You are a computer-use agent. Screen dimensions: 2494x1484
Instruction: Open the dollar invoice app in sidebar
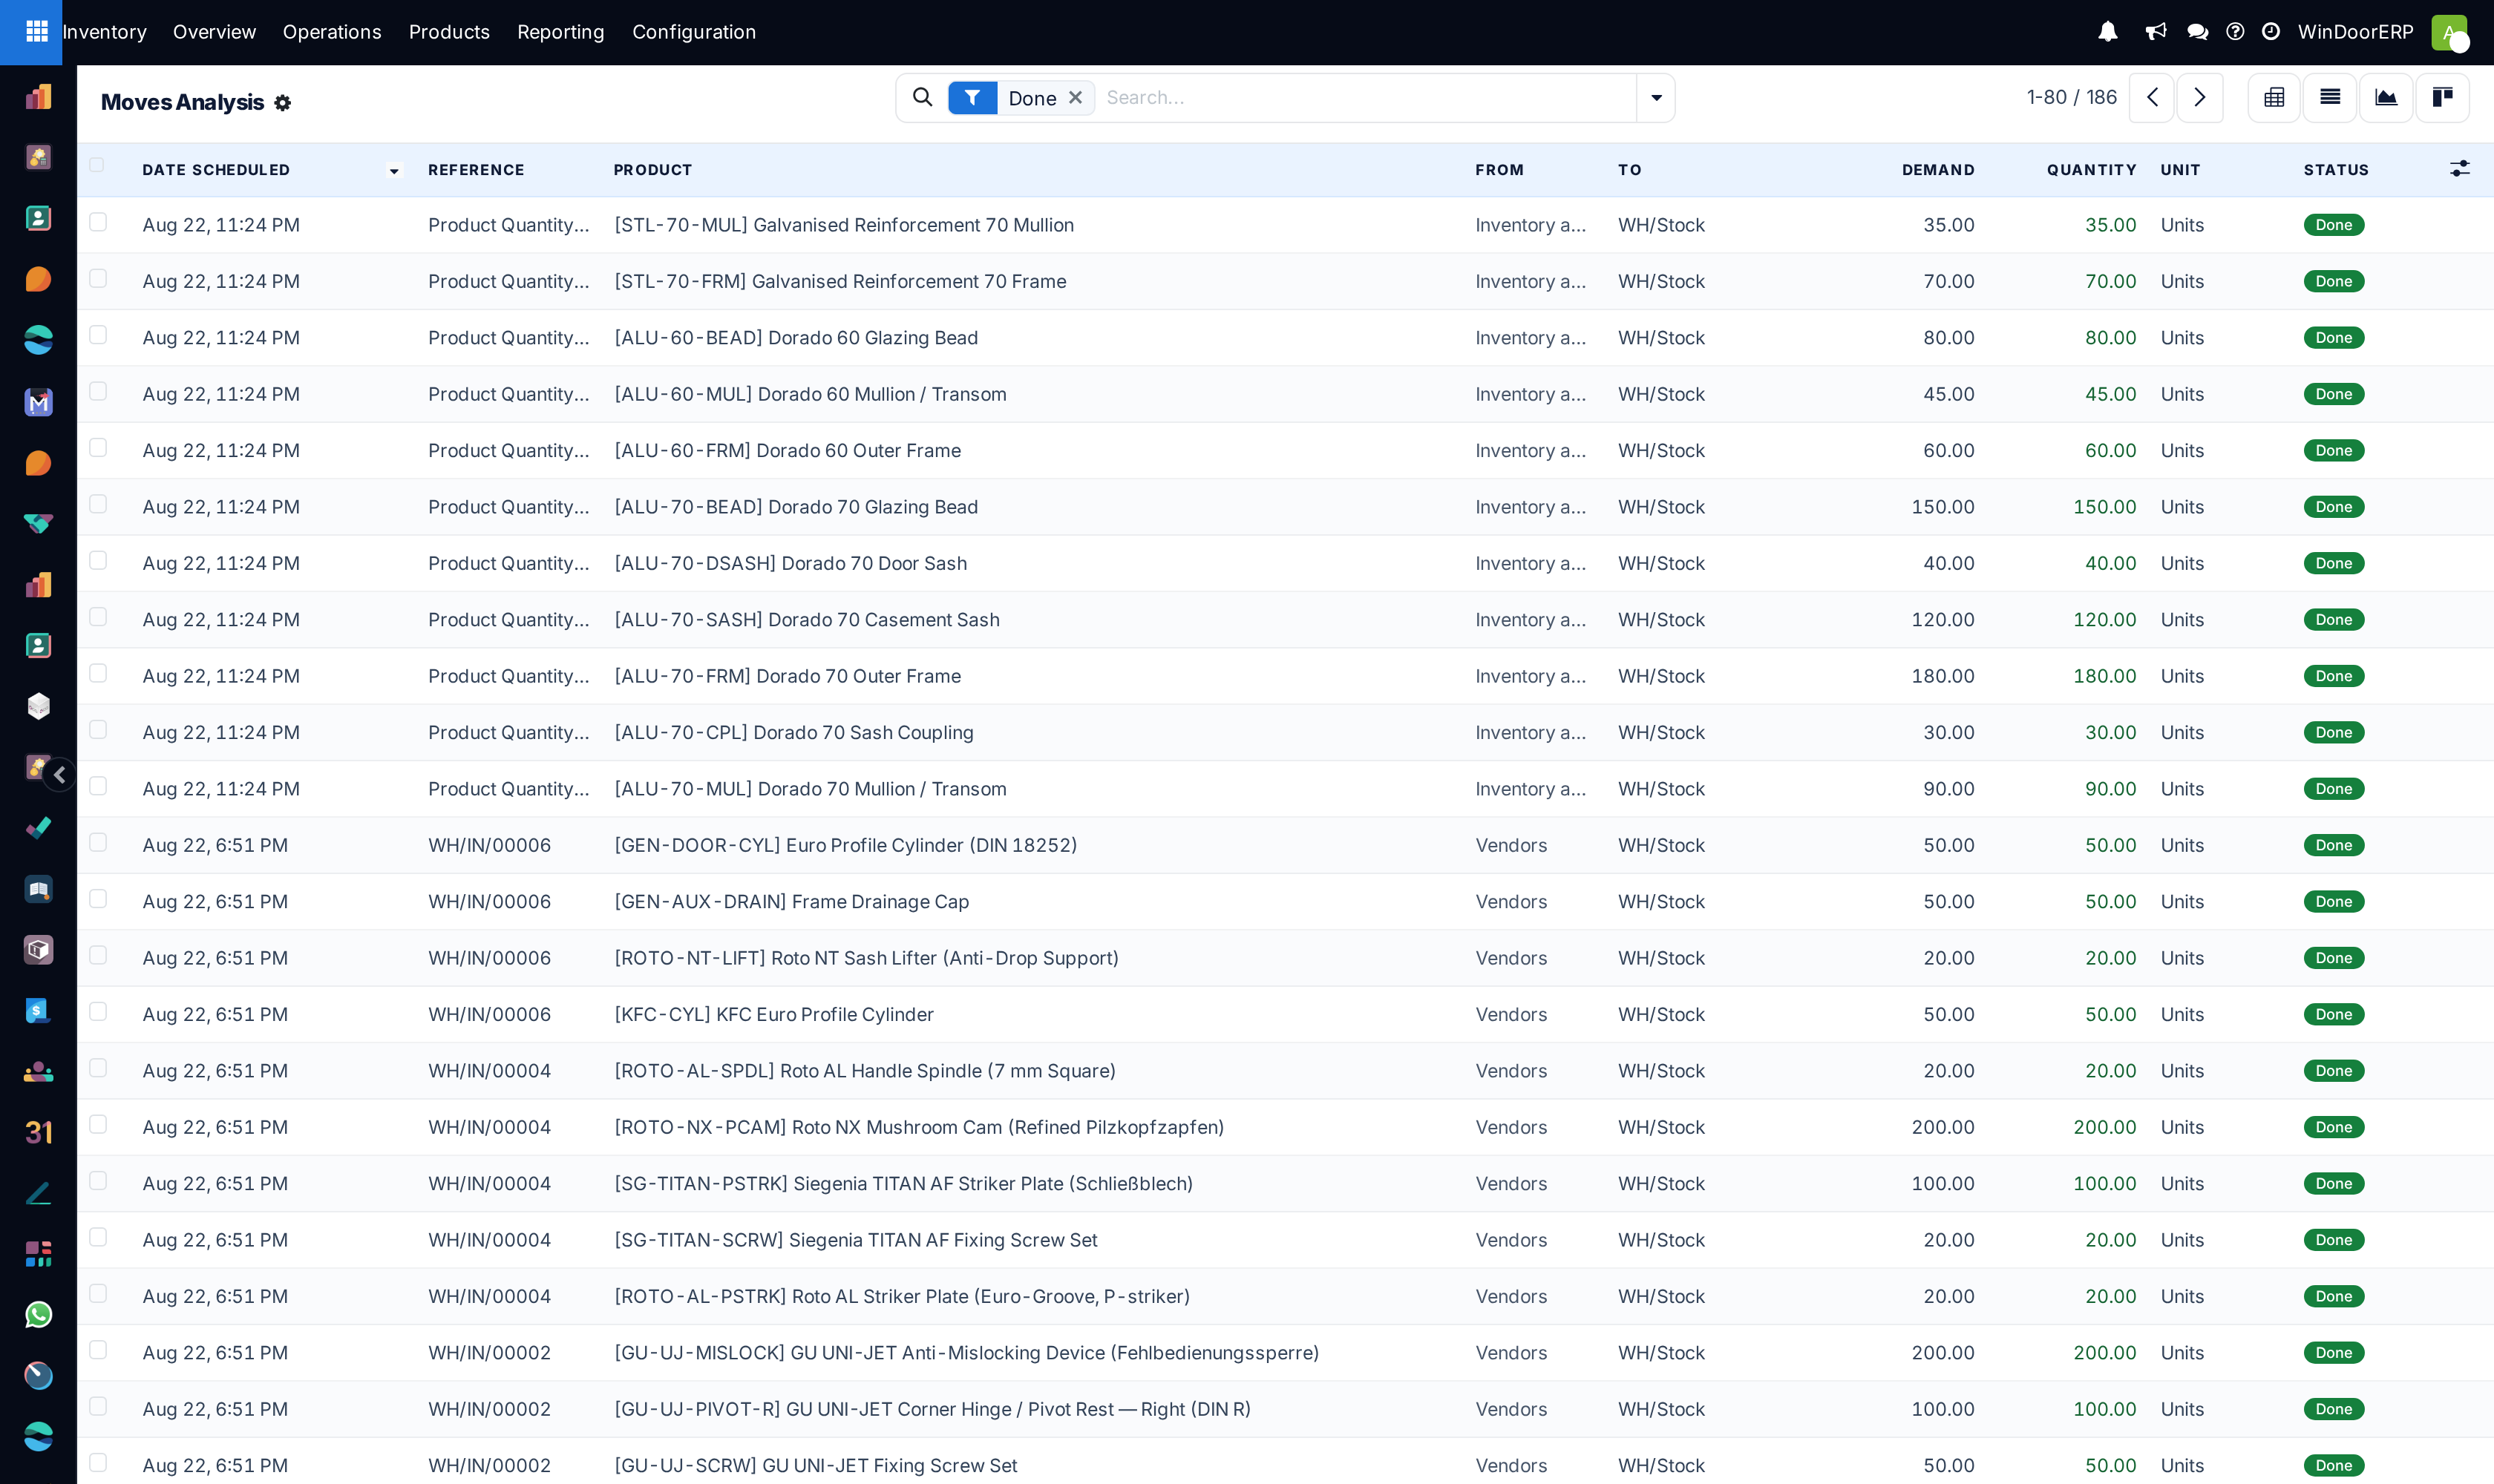click(x=38, y=1011)
